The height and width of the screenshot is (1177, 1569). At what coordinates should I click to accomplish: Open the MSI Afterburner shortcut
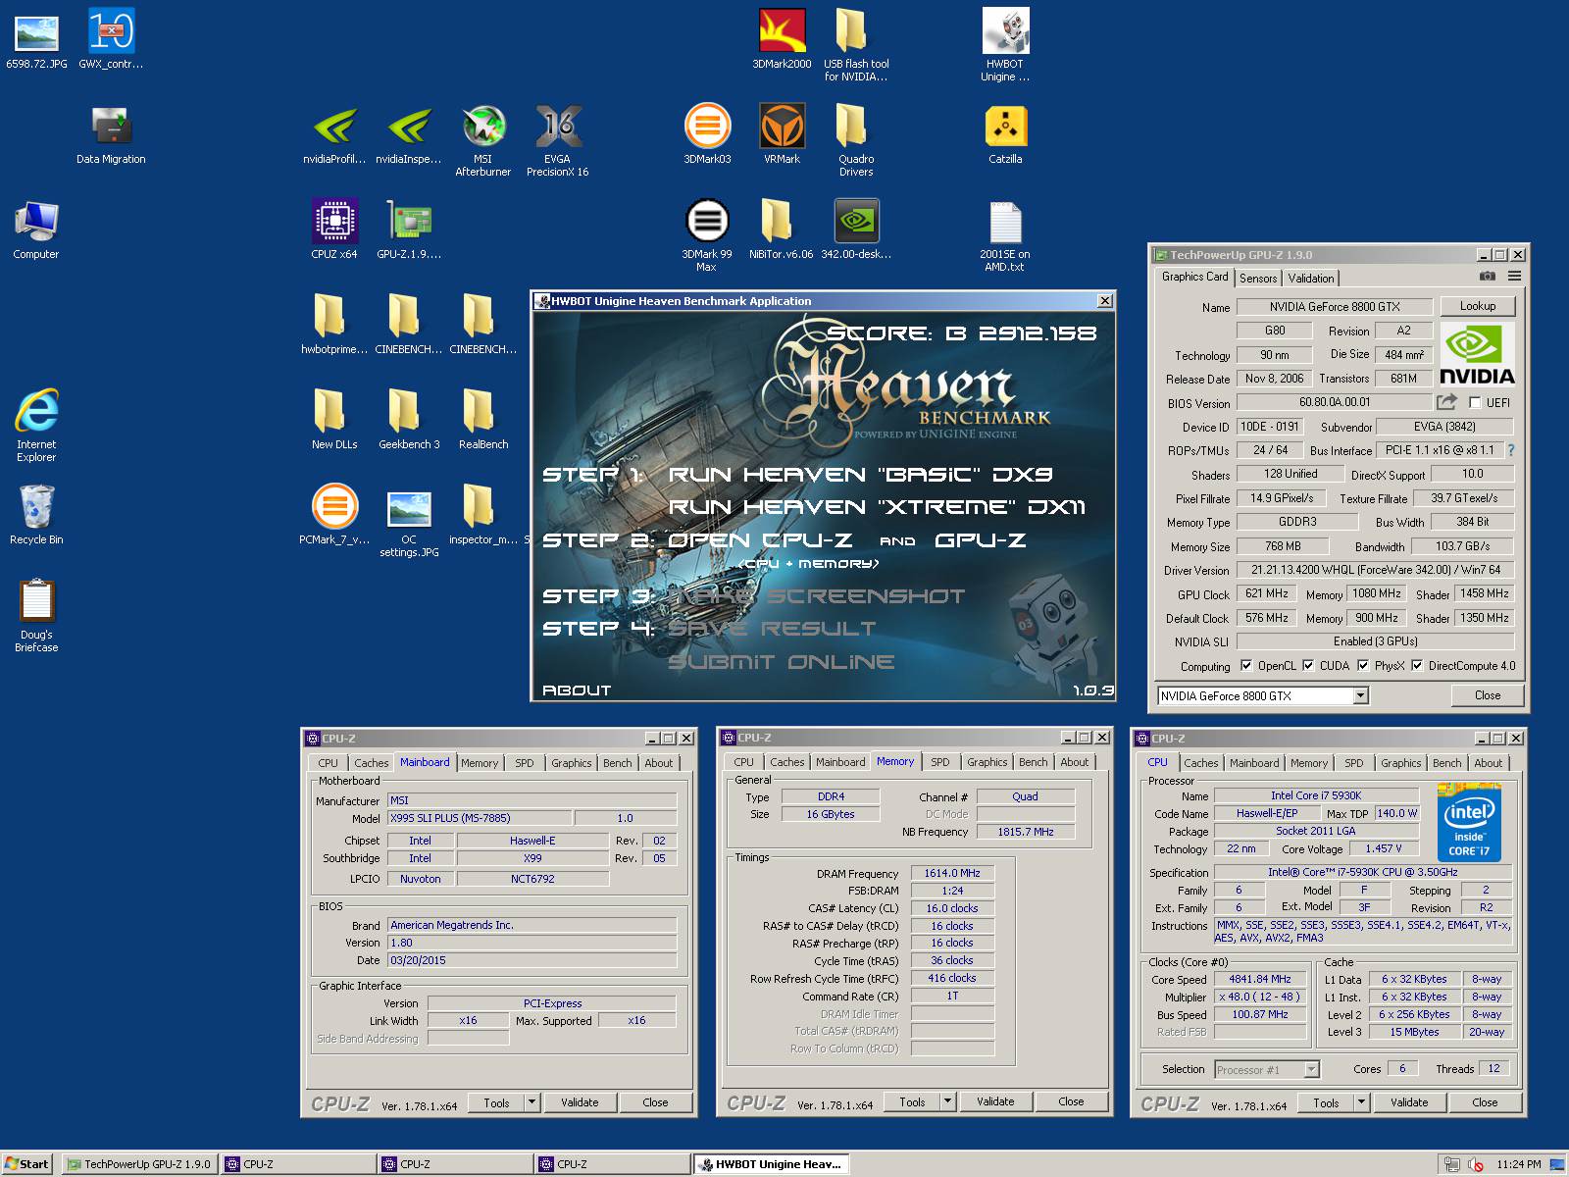(x=482, y=140)
